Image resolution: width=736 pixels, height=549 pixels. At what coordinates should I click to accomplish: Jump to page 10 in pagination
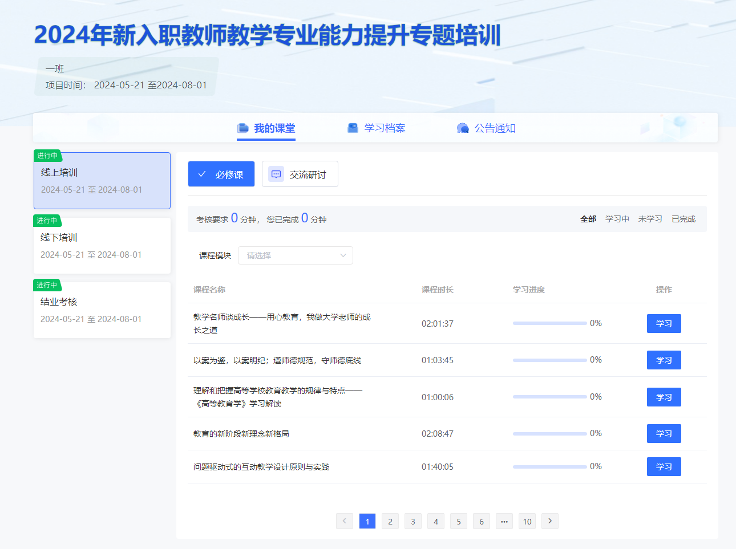click(527, 521)
